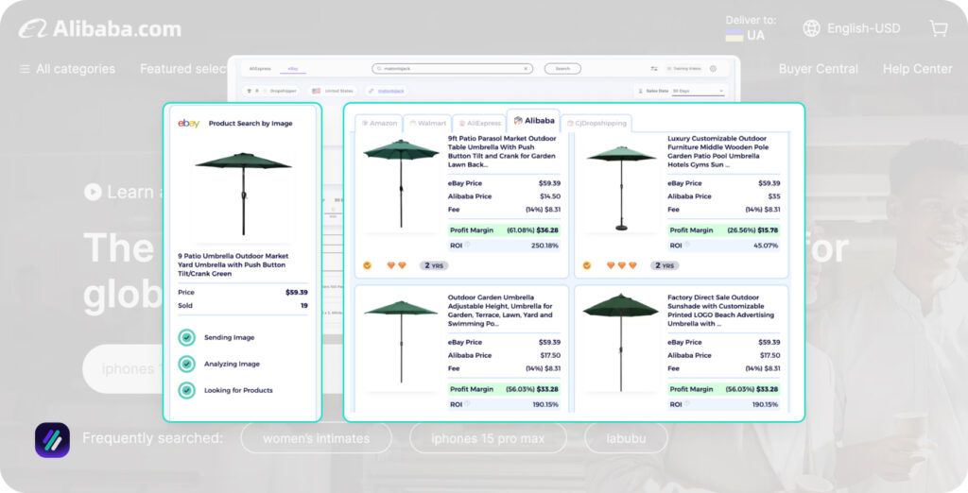The image size is (968, 493).
Task: Open the shopping cart icon
Action: coord(939,27)
